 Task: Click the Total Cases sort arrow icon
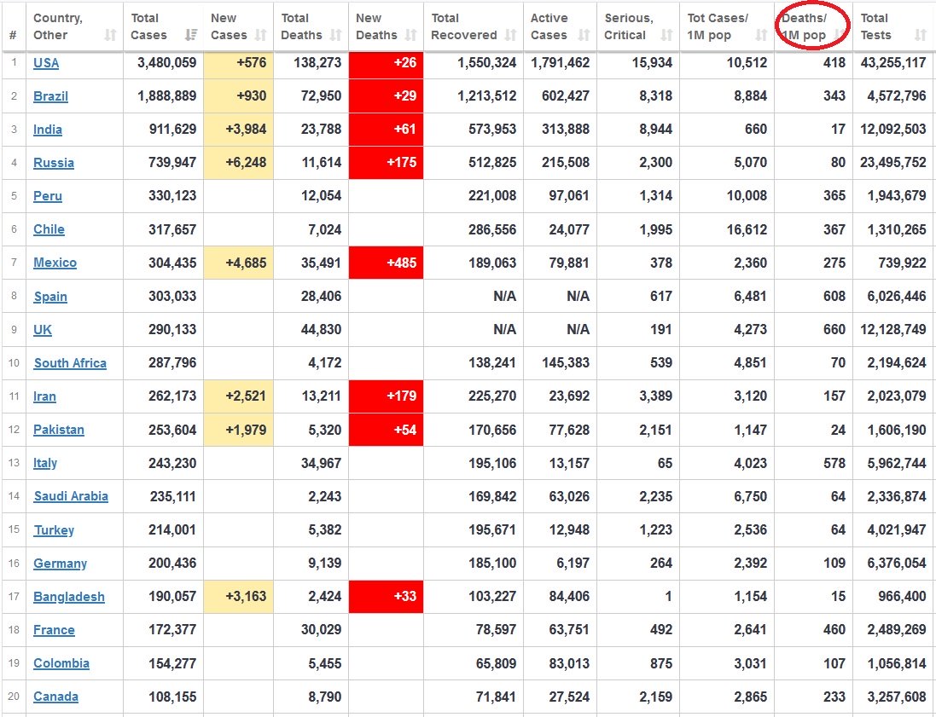(191, 35)
